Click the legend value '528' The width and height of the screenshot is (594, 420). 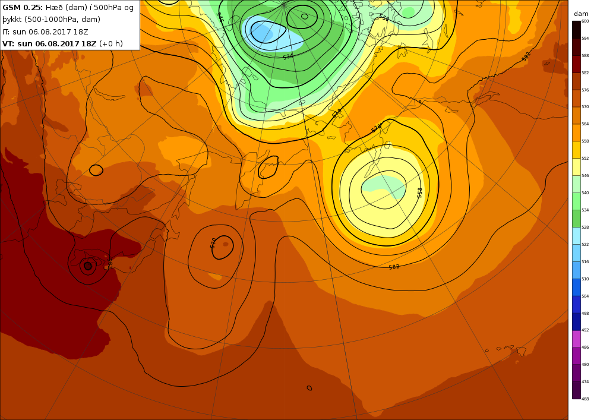point(585,228)
